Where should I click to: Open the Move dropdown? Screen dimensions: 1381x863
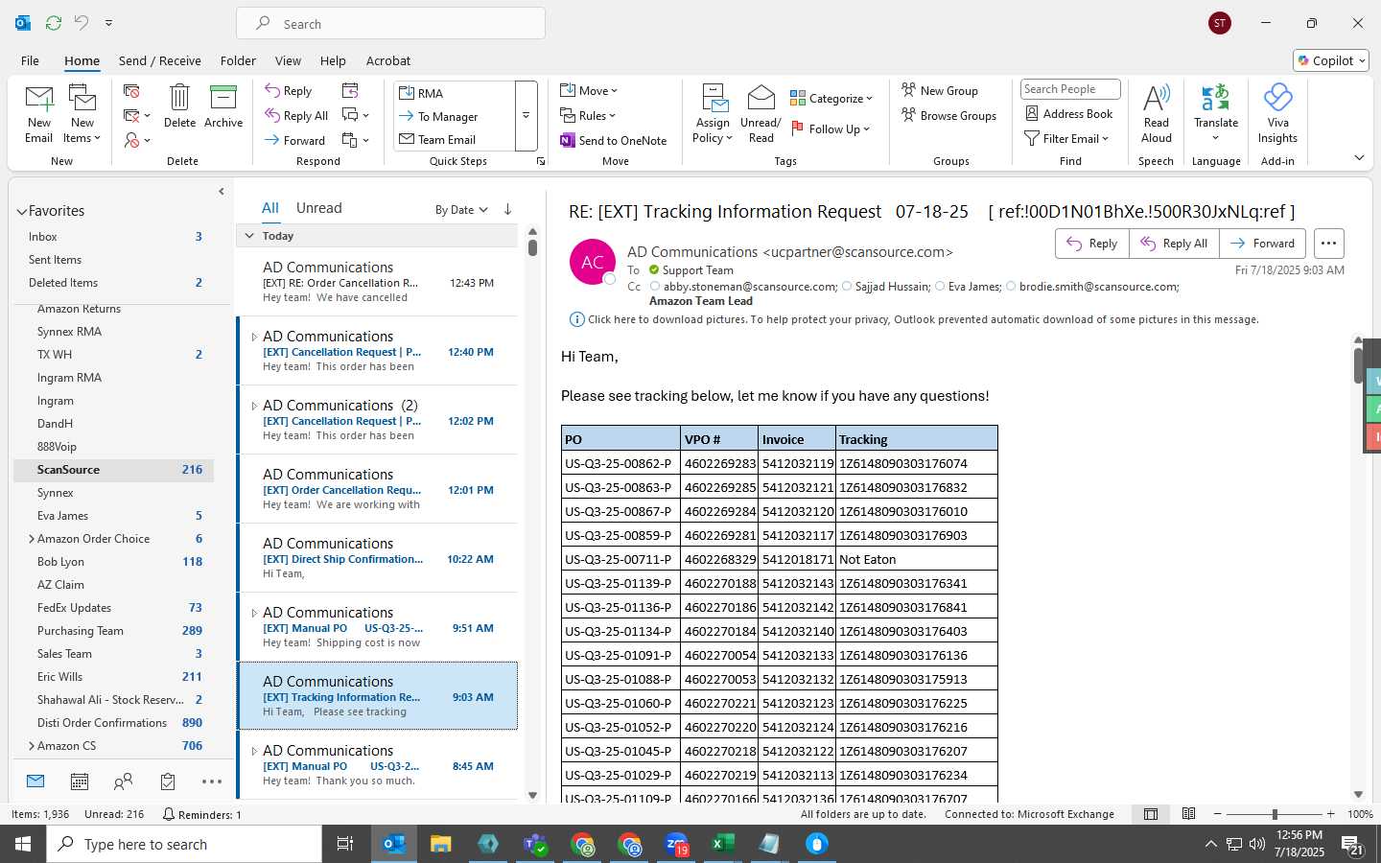590,90
